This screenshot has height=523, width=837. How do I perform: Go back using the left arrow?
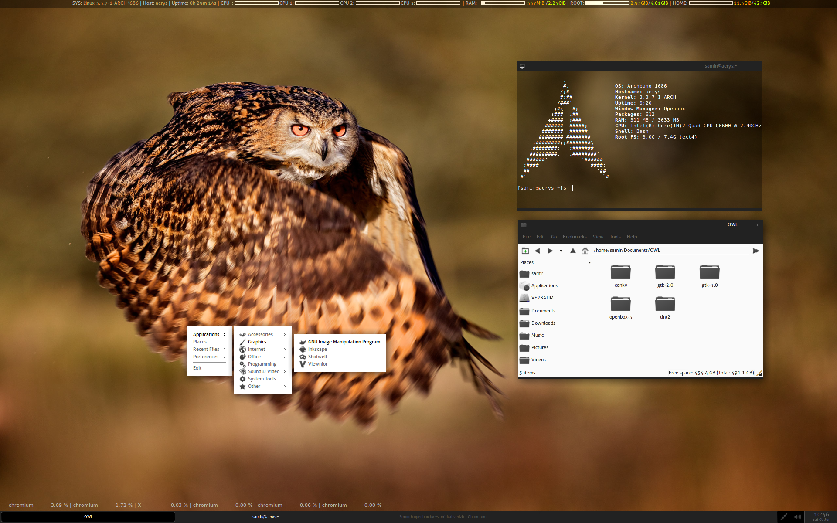(x=538, y=251)
